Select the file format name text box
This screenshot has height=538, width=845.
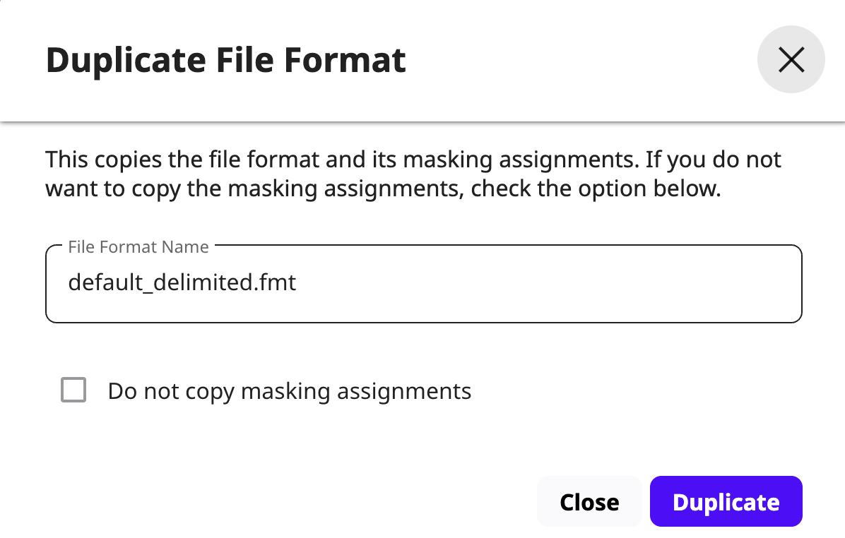(x=423, y=284)
